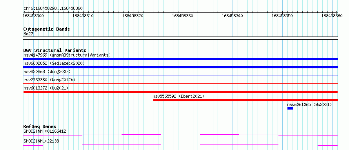The height and width of the screenshot is (150, 349).
Task: Click the nsv6013272 (Wu2021) label
Action: pos(46,88)
